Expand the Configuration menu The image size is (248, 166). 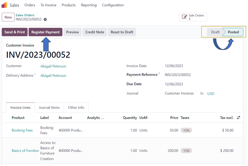113,5
